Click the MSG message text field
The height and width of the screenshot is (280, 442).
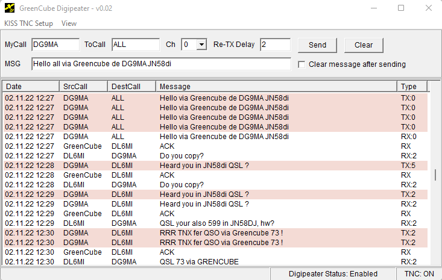pos(161,64)
